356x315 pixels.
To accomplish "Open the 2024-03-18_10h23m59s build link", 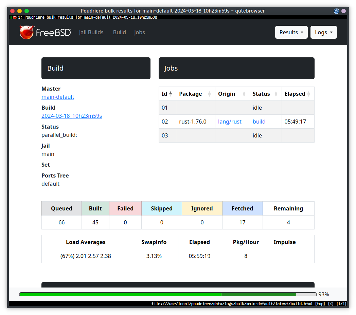I will pos(72,116).
